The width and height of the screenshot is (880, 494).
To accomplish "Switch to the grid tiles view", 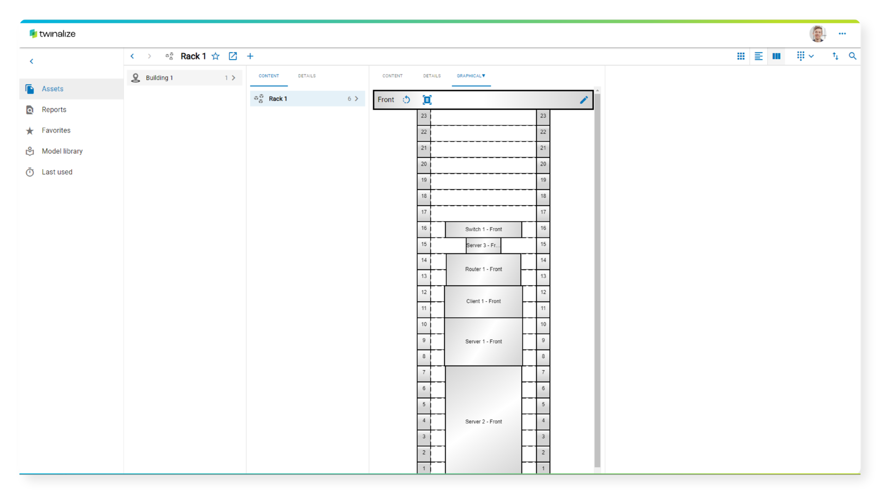I will [741, 57].
